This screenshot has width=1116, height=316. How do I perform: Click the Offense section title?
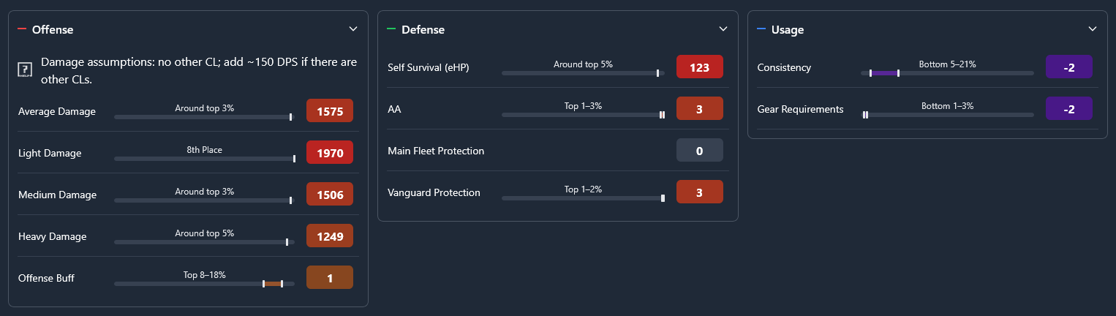coord(53,29)
